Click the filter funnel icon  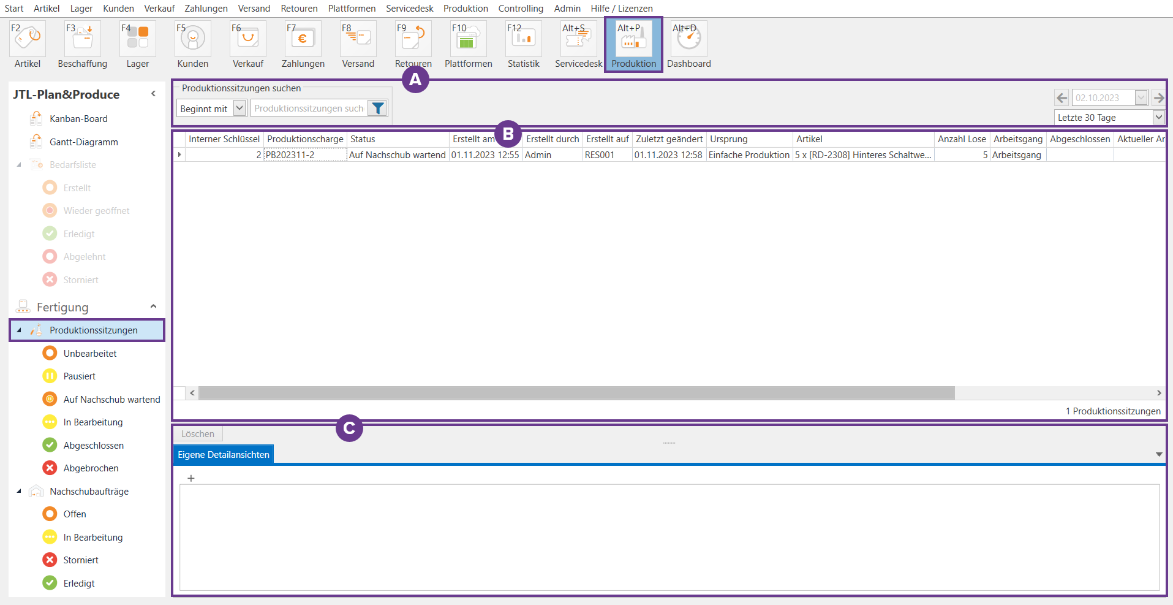point(378,108)
